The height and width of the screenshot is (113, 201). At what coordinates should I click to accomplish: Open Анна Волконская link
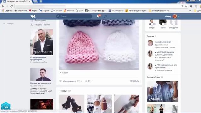[163, 42]
